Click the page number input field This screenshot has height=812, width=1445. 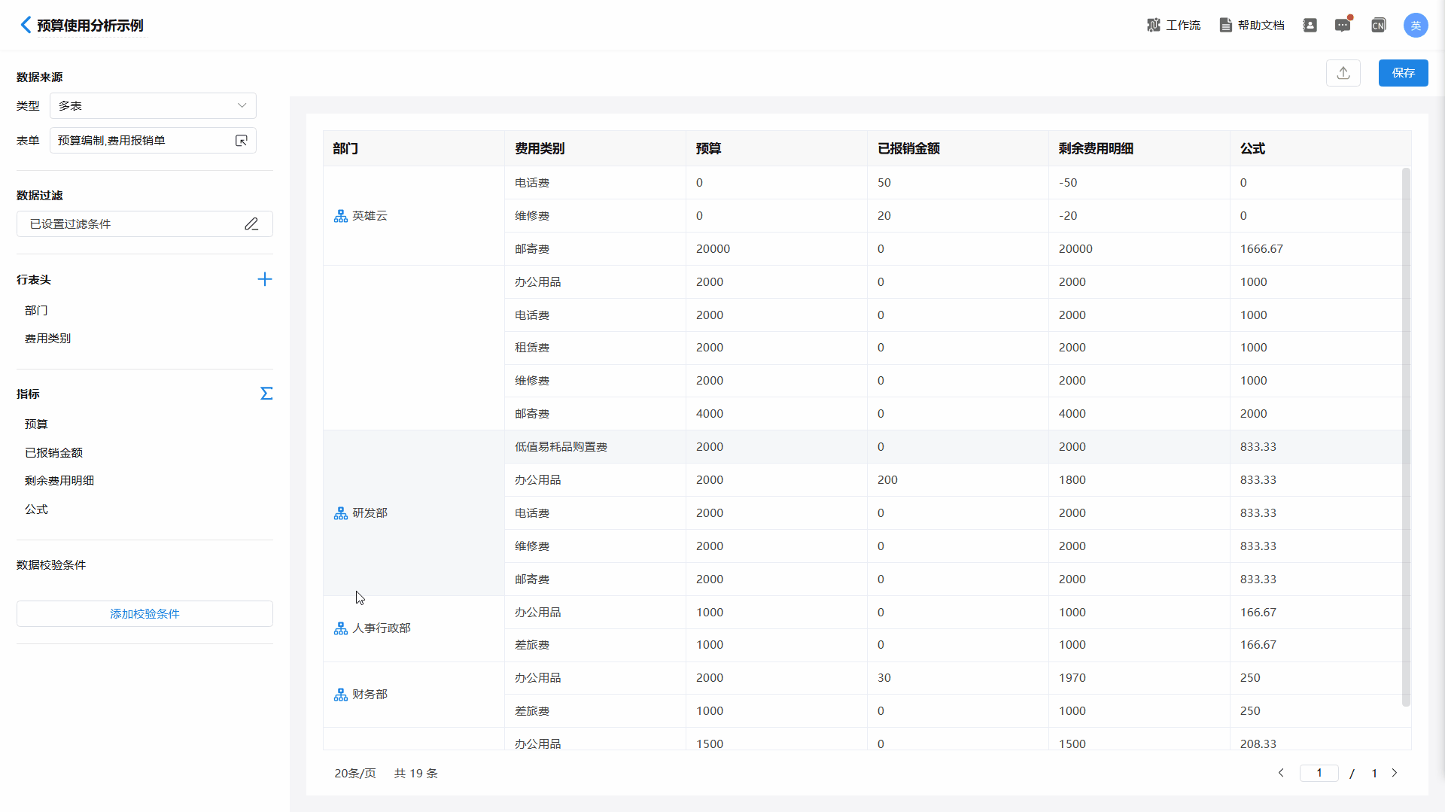1319,774
